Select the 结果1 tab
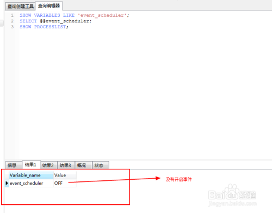272x213 pixels. click(x=31, y=165)
